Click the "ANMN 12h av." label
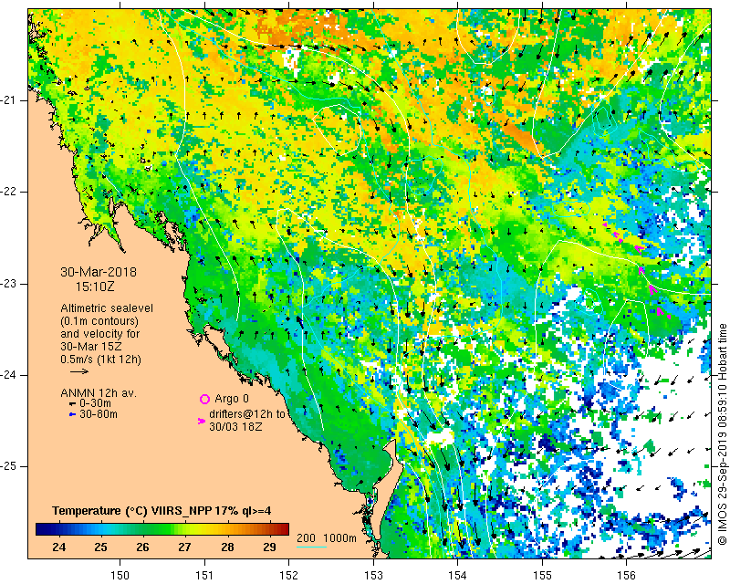Screen dimensions: 730x584 point(99,393)
